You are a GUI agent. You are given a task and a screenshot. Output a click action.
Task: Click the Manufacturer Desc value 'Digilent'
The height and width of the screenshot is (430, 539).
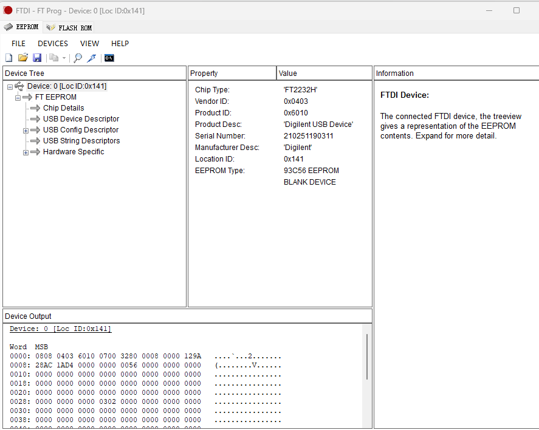pyautogui.click(x=298, y=148)
